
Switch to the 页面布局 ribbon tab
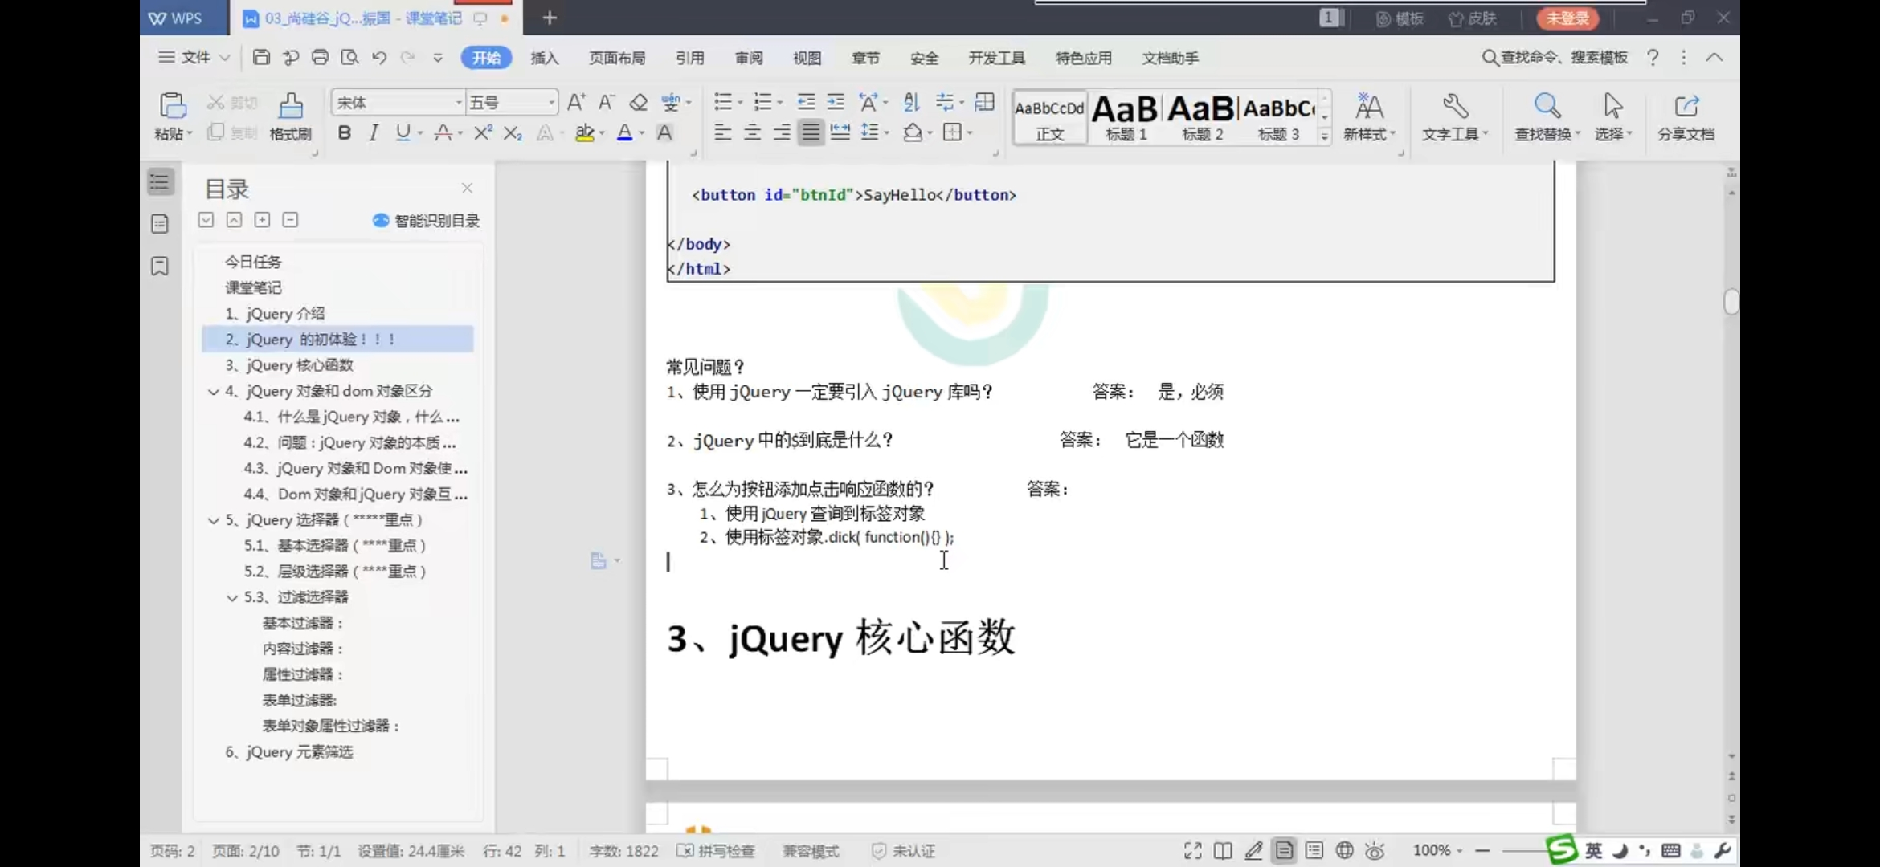[x=617, y=58]
